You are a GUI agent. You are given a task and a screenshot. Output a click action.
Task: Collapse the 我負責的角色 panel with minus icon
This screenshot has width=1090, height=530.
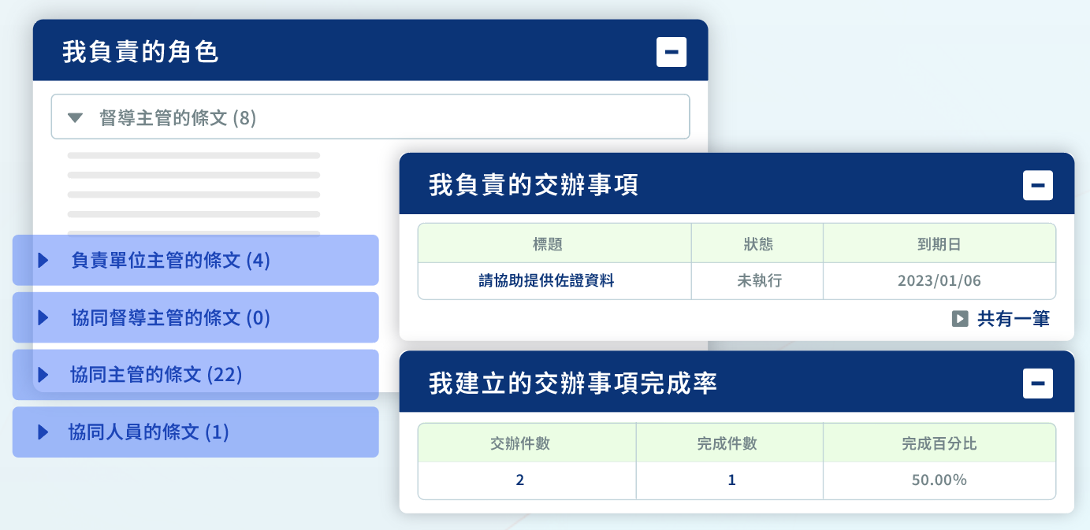(671, 52)
